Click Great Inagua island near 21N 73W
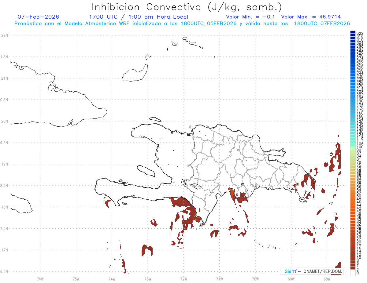The height and width of the screenshot is (283, 367). click(135, 74)
